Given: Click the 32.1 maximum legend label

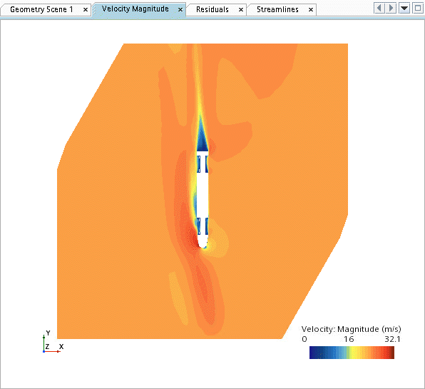Looking at the screenshot, I should (x=392, y=339).
